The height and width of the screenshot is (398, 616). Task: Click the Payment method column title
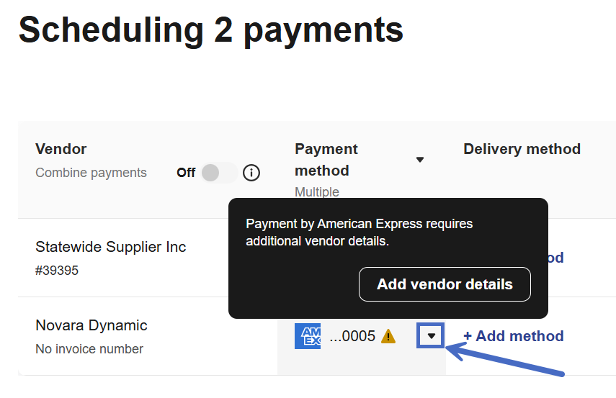point(326,160)
